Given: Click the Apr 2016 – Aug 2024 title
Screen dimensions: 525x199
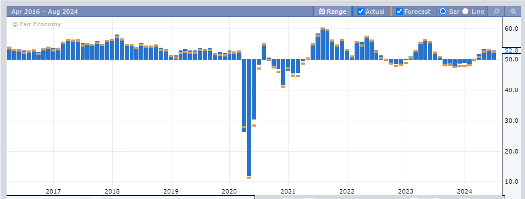Looking at the screenshot, I should click(45, 12).
